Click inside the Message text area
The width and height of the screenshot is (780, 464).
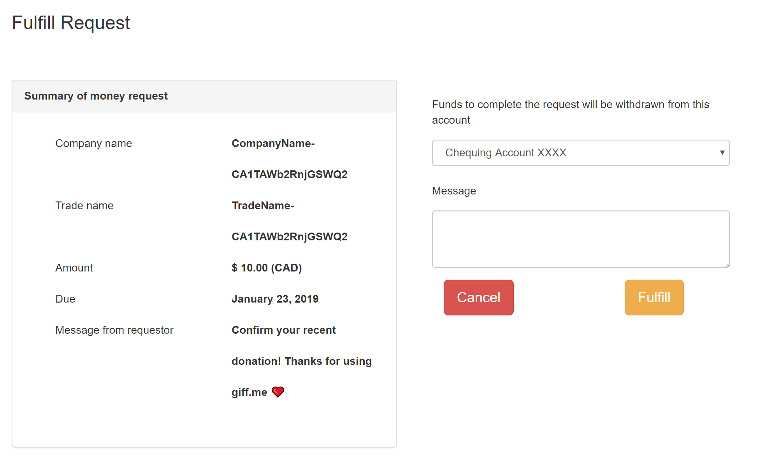tap(580, 239)
